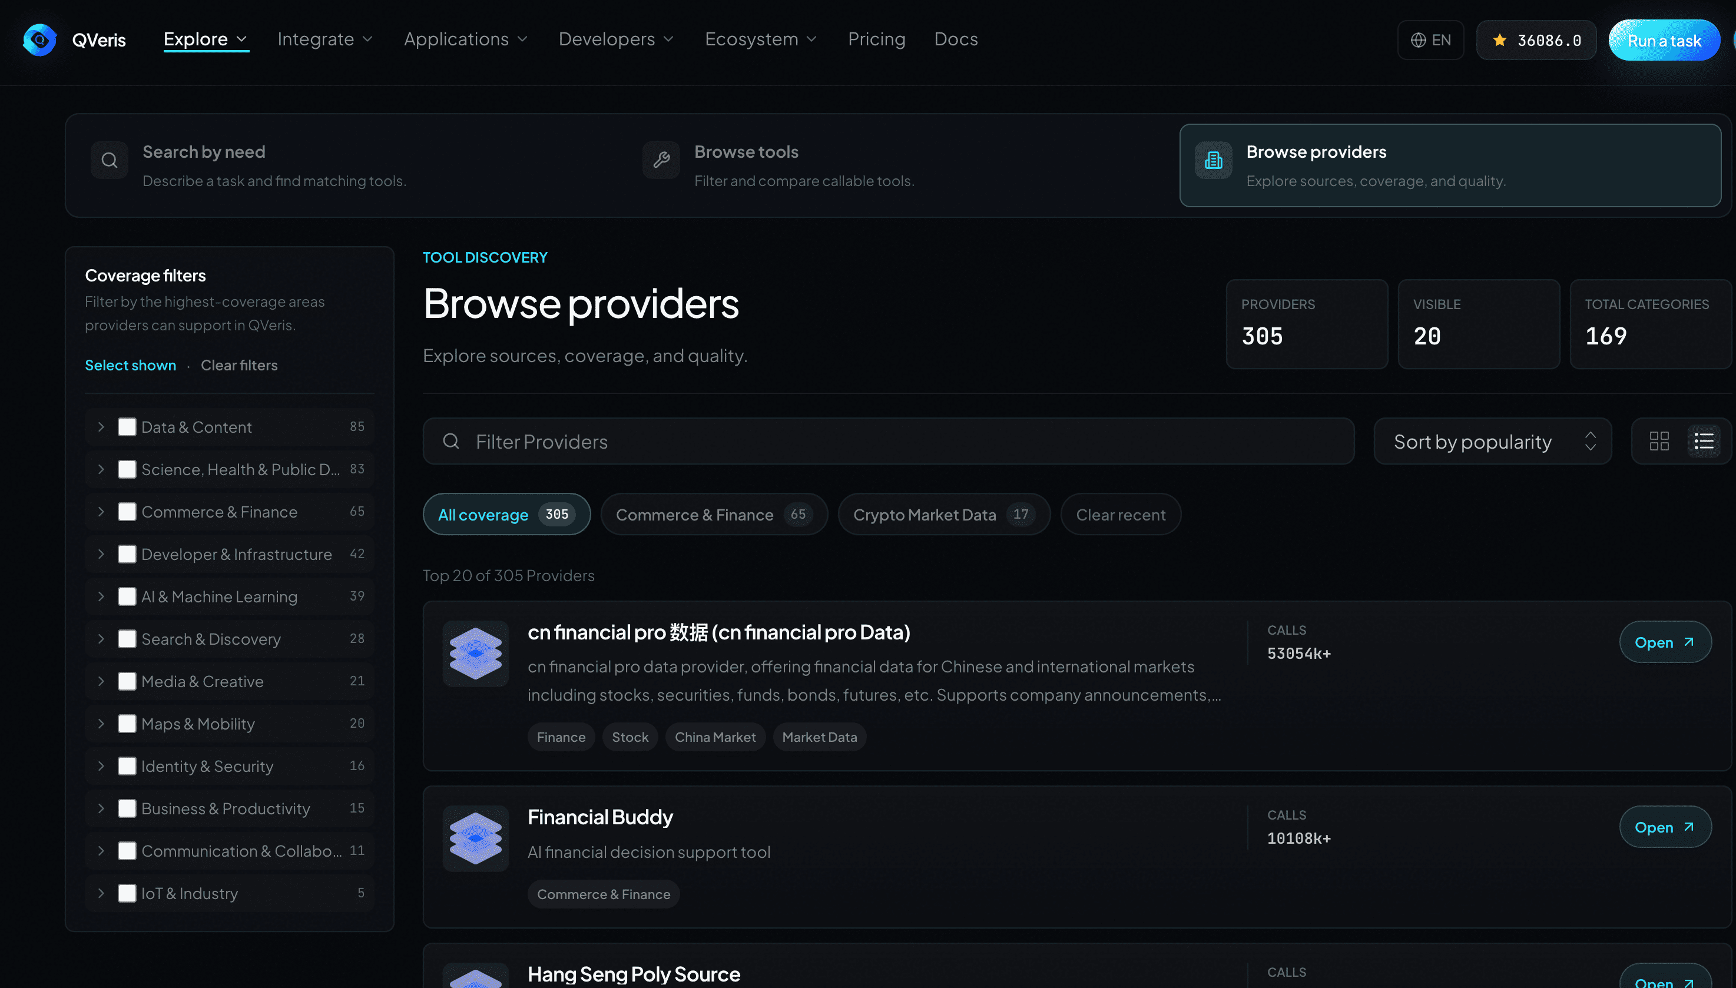The image size is (1736, 988).
Task: Click the Financial Buddy provider logo
Action: pyautogui.click(x=475, y=838)
